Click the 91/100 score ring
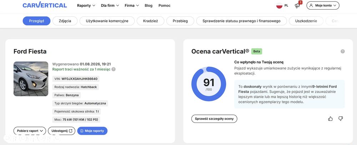Viewport: 357px width, 145px height. 209,84
